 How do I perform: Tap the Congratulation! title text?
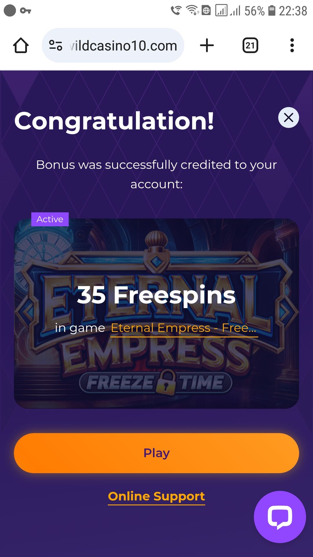coord(114,122)
